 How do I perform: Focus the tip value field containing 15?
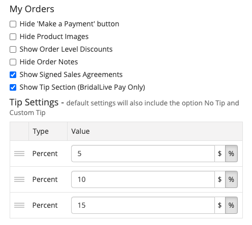pyautogui.click(x=143, y=205)
